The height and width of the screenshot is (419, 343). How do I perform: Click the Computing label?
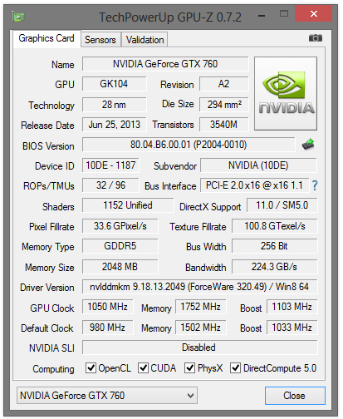[x=53, y=369]
